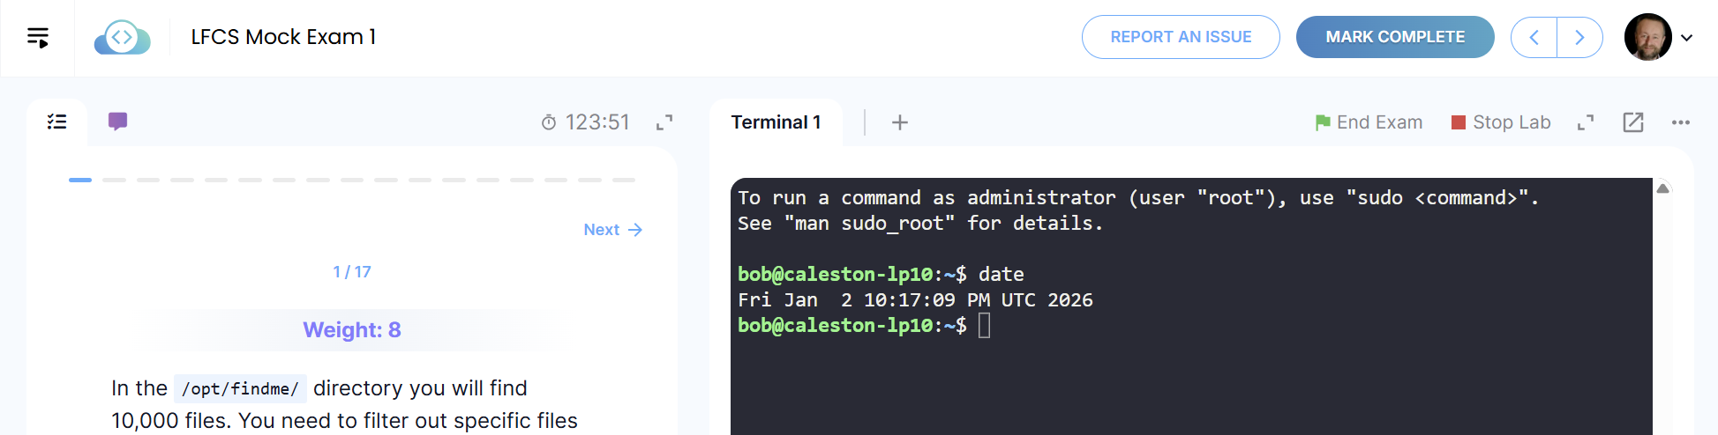Screen dimensions: 1718x435
Task: Open the task list panel icon
Action: click(x=57, y=122)
